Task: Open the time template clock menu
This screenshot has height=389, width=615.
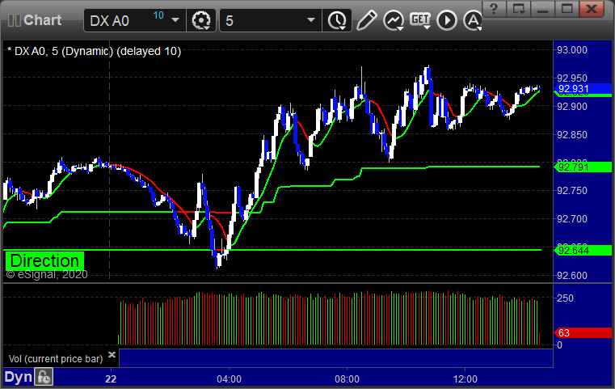Action: click(337, 20)
